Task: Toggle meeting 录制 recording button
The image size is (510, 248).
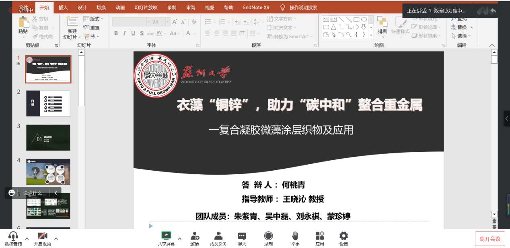Action: pyautogui.click(x=268, y=236)
